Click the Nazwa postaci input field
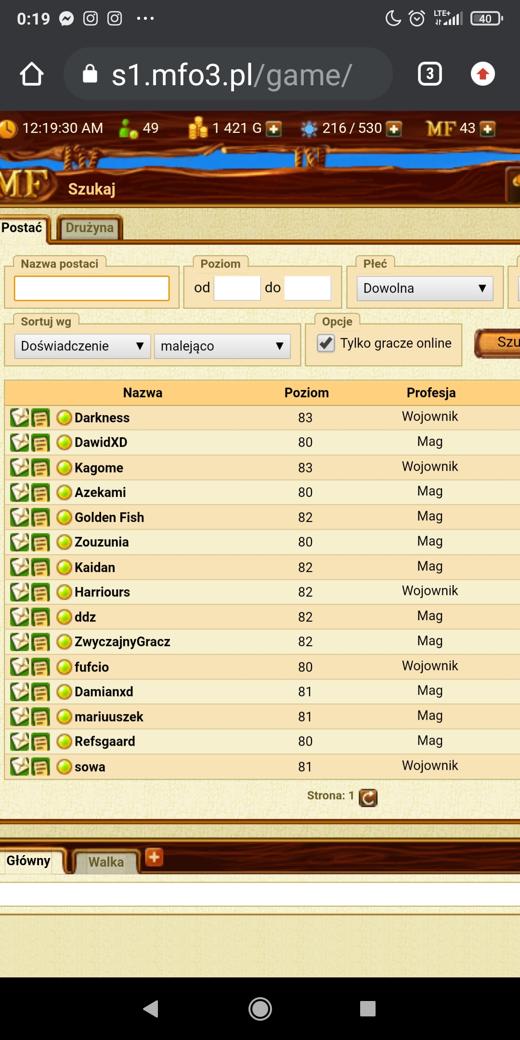The image size is (520, 1040). tap(91, 288)
